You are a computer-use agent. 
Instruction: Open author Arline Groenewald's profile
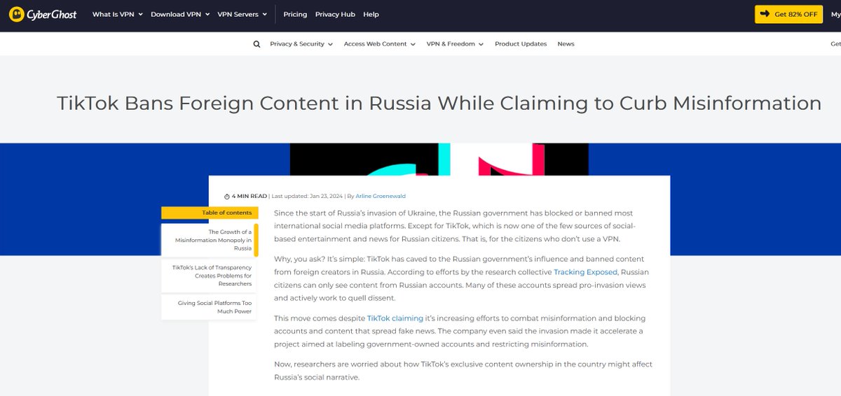coord(381,197)
